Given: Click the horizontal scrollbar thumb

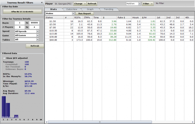Looking at the screenshot, I should [100, 122].
